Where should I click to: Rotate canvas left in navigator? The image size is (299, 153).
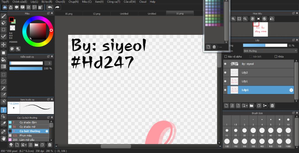(253, 19)
